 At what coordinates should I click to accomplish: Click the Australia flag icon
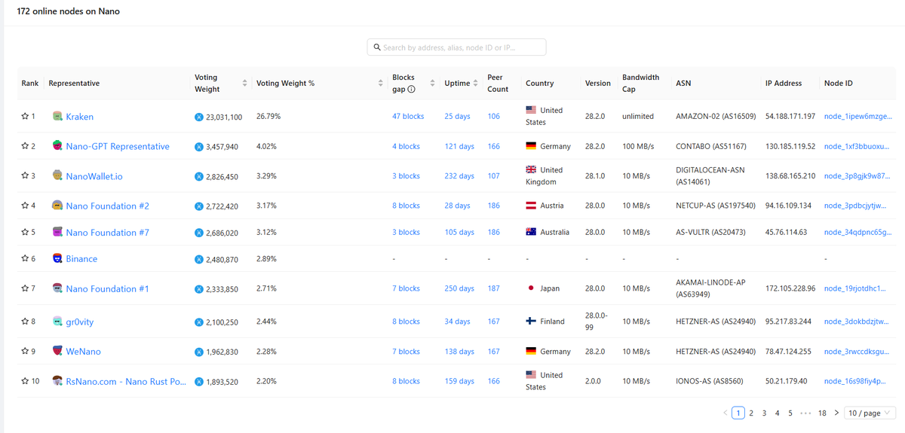(531, 232)
